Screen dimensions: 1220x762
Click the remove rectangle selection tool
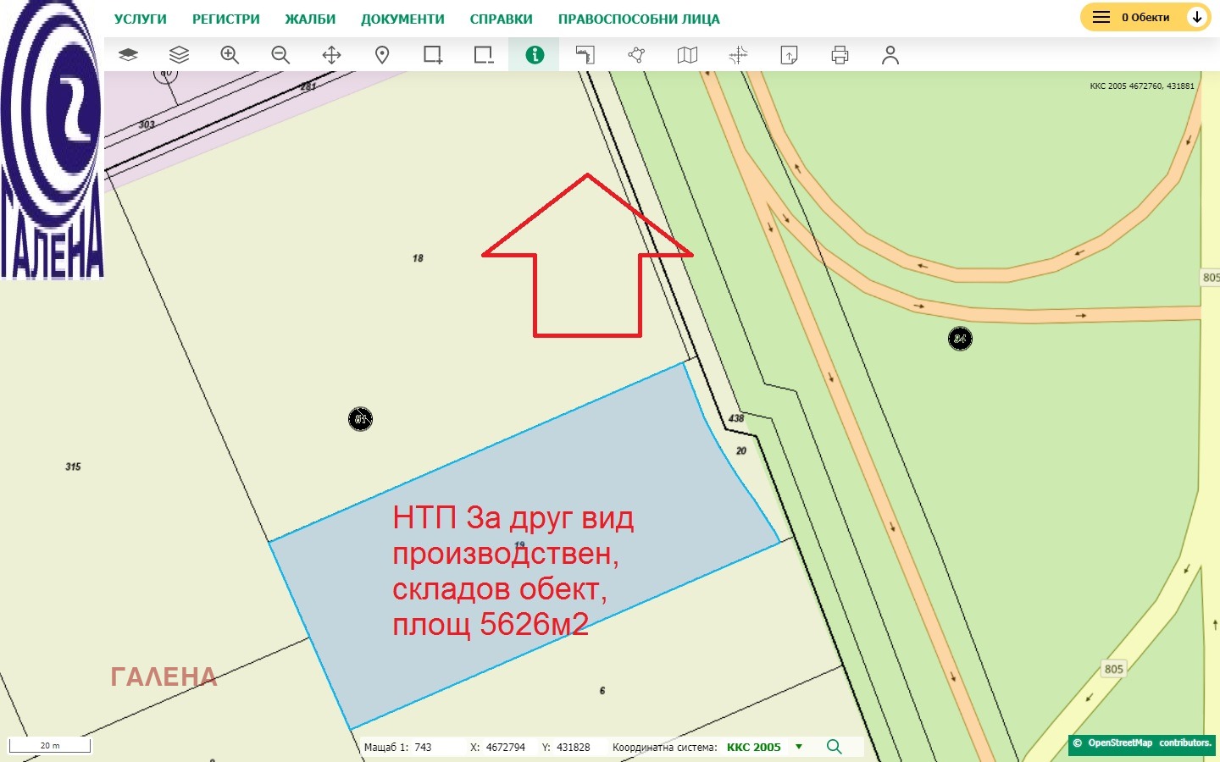484,55
